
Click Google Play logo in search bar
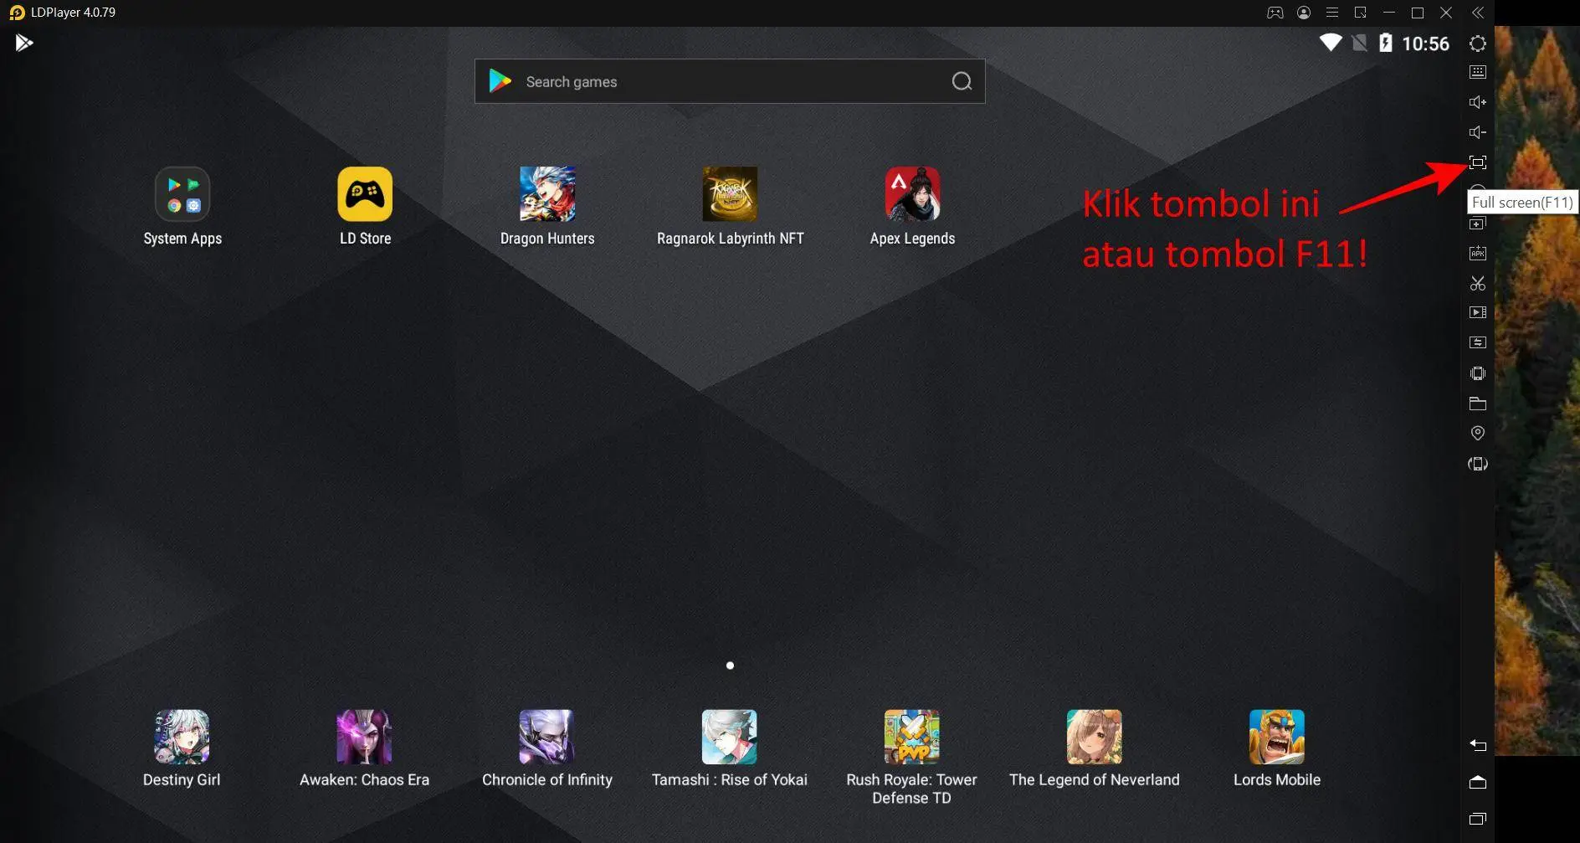coord(500,81)
